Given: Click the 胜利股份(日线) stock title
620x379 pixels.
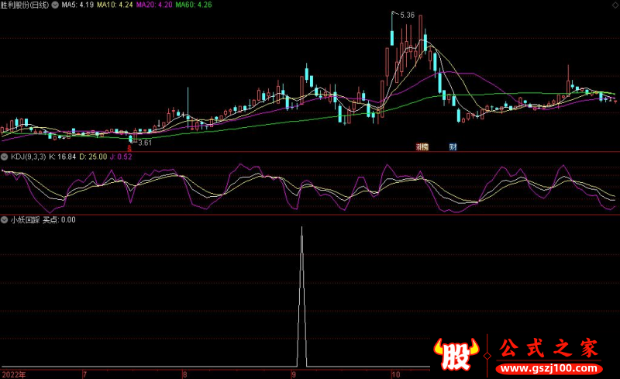Looking at the screenshot, I should click(x=24, y=5).
